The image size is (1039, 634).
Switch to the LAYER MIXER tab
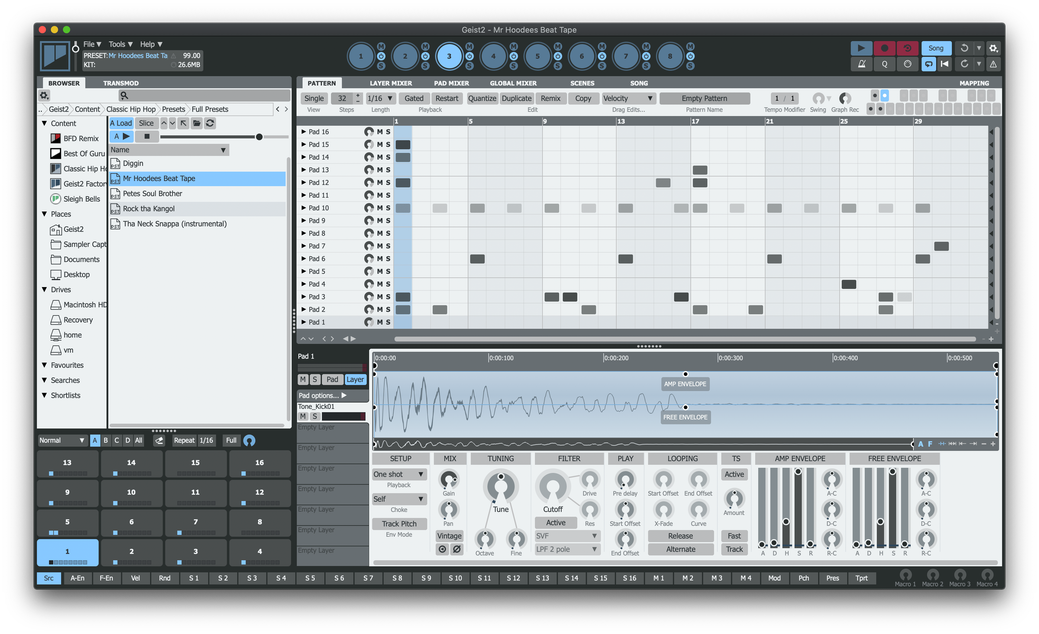coord(391,83)
